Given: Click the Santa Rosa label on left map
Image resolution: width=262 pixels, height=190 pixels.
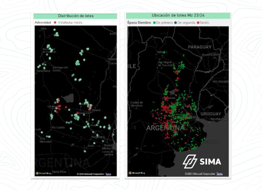Looking at the screenshot, I should 59,172.
